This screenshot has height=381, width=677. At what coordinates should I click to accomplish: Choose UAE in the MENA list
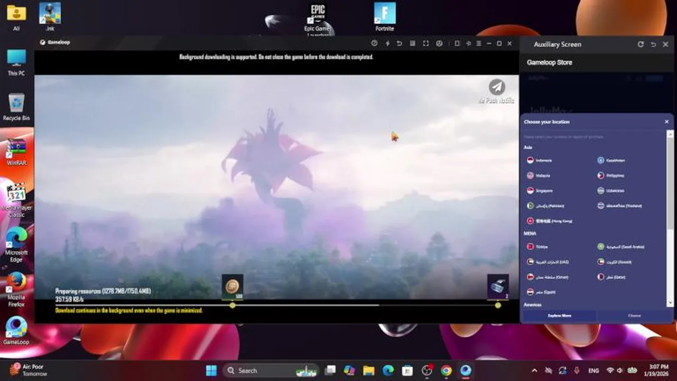[547, 261]
